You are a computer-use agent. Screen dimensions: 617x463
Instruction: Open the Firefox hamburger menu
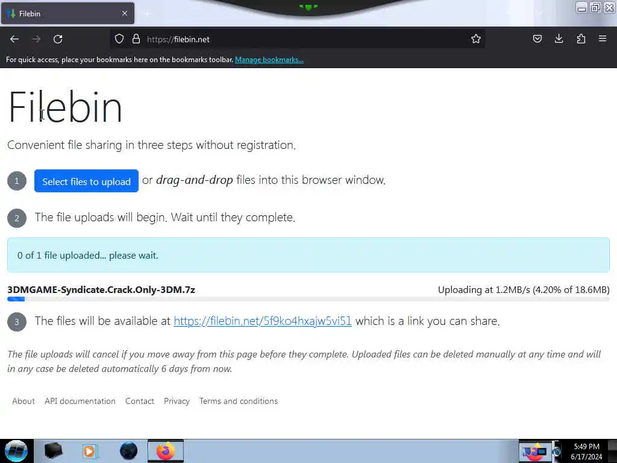tap(603, 39)
